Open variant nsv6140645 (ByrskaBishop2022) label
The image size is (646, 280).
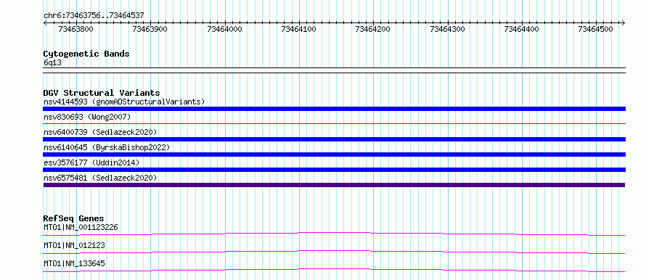tap(106, 147)
